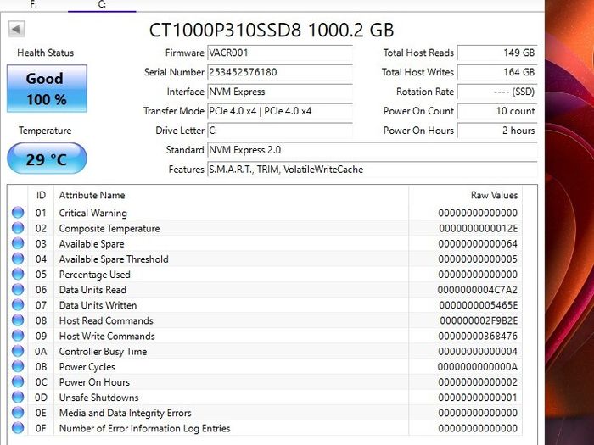The image size is (594, 445).
Task: Select the Critical Warning attribute name
Action: (x=93, y=213)
